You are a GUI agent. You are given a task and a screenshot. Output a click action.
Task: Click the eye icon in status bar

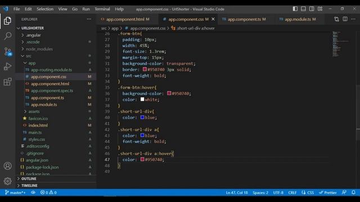click(33, 192)
